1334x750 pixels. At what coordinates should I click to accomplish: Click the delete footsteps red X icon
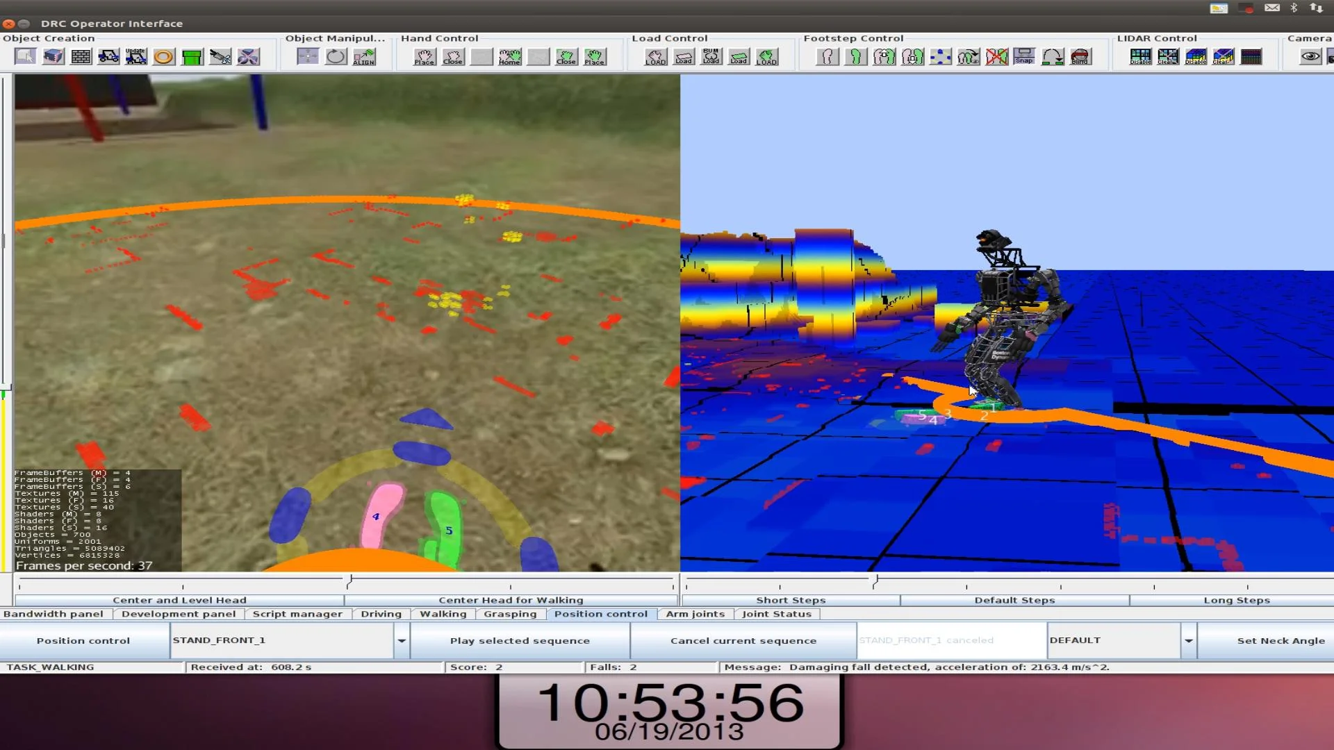click(x=996, y=57)
